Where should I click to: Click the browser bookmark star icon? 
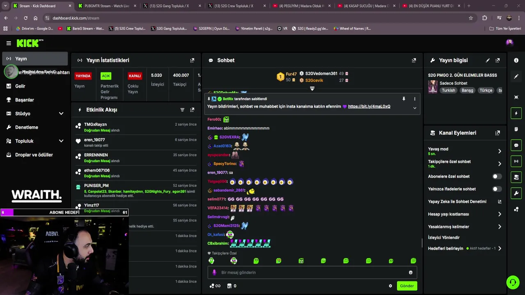[471, 18]
